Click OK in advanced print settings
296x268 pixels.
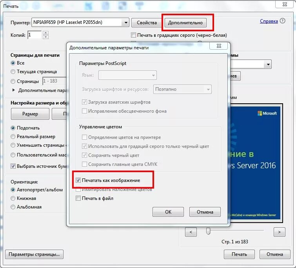tap(168, 212)
